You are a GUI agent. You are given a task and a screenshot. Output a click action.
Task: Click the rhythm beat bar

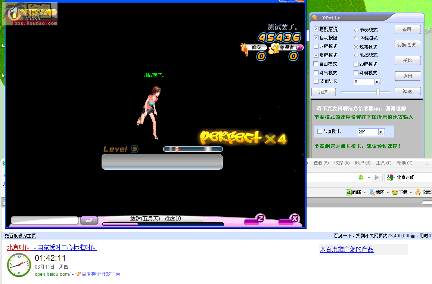click(193, 149)
